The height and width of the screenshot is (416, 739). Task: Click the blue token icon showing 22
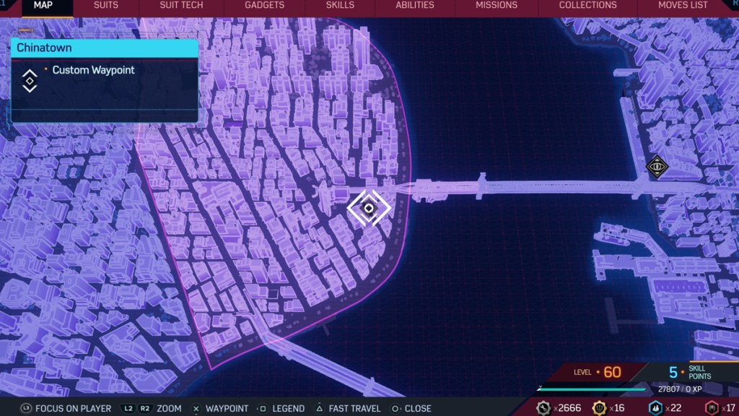[655, 408]
